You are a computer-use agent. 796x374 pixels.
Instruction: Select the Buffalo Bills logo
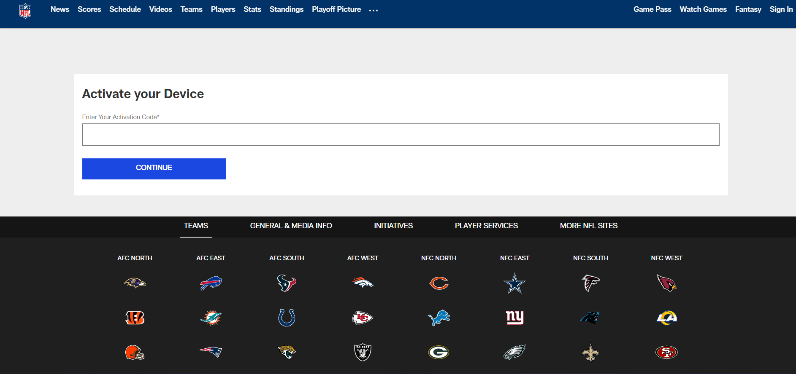click(211, 283)
